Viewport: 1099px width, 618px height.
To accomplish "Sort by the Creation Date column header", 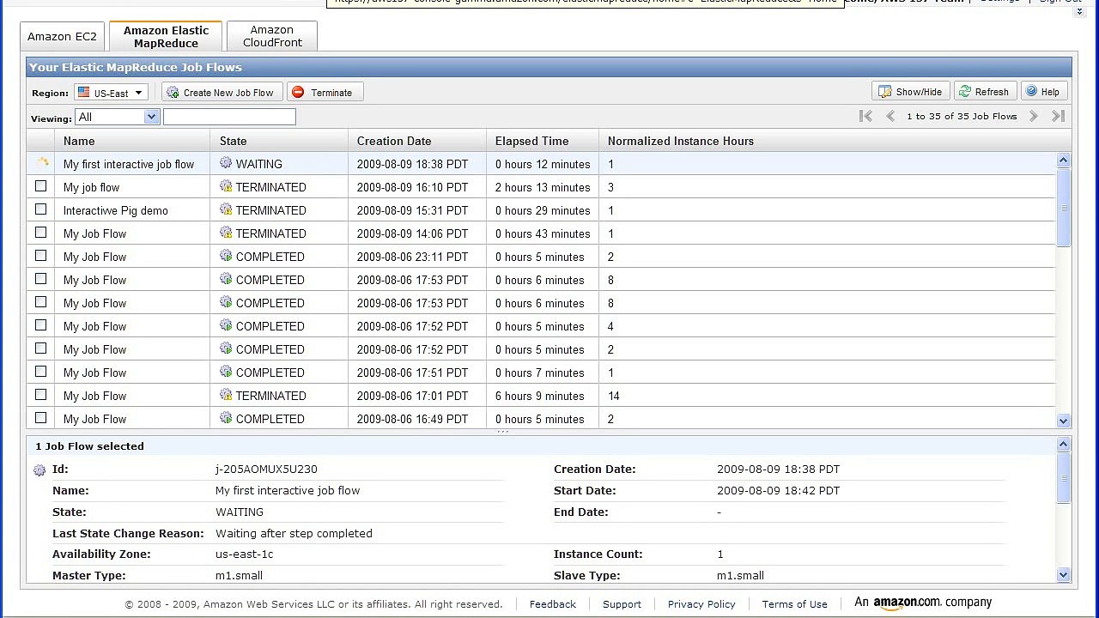I will (417, 141).
